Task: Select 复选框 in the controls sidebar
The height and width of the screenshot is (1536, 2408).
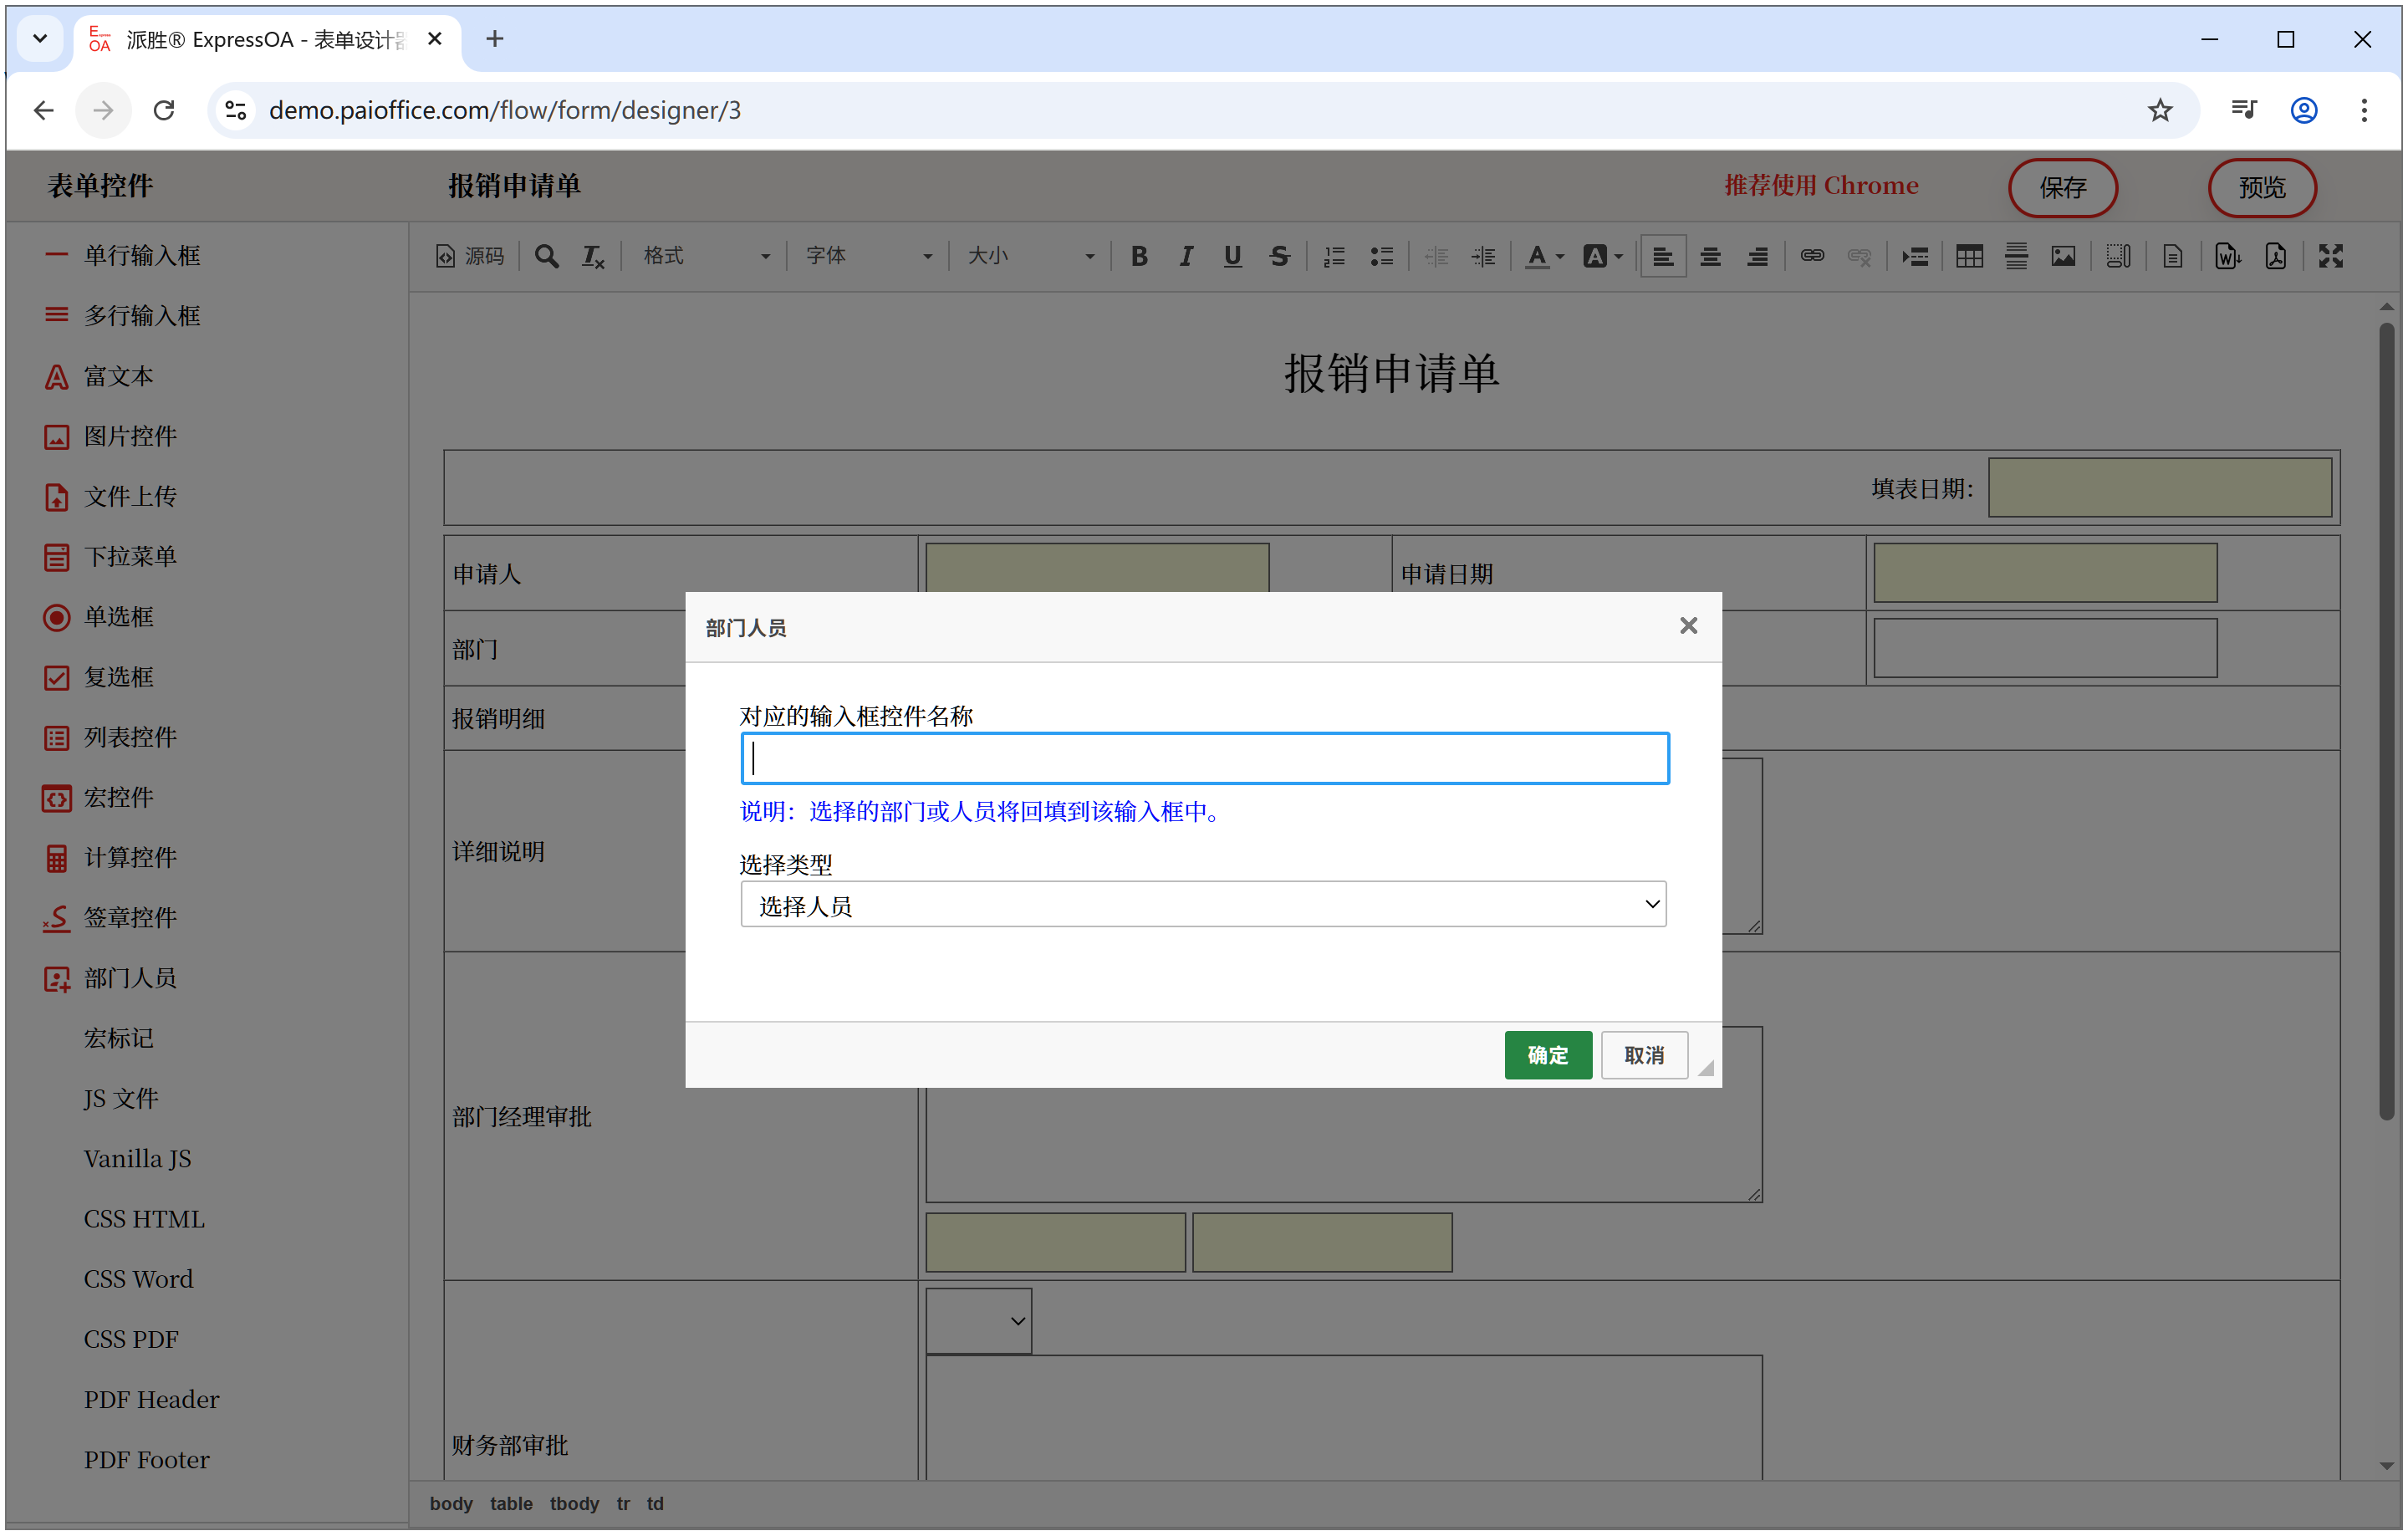Action: pos(118,677)
